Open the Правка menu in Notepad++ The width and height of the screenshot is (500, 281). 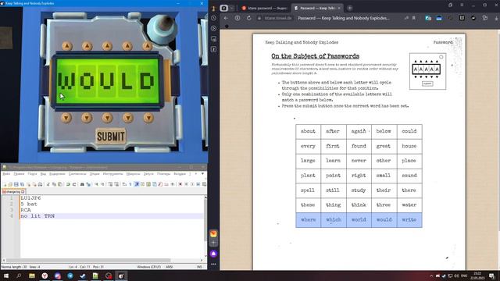click(x=19, y=174)
